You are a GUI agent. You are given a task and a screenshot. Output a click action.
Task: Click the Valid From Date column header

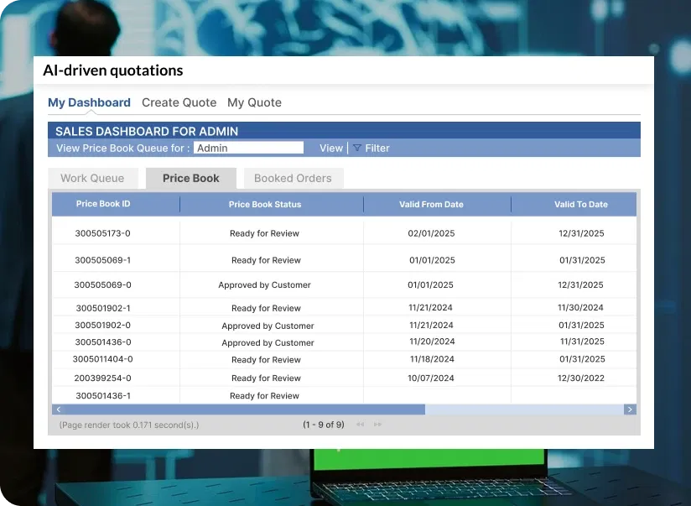[431, 204]
